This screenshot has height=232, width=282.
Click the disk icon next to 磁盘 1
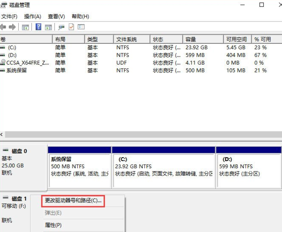6,197
